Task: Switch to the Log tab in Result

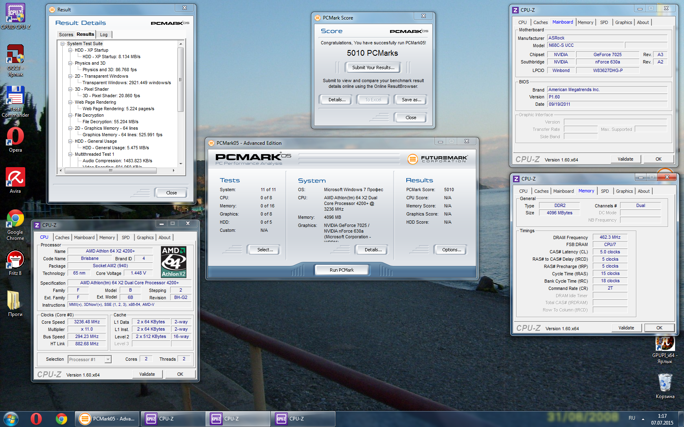Action: point(104,35)
